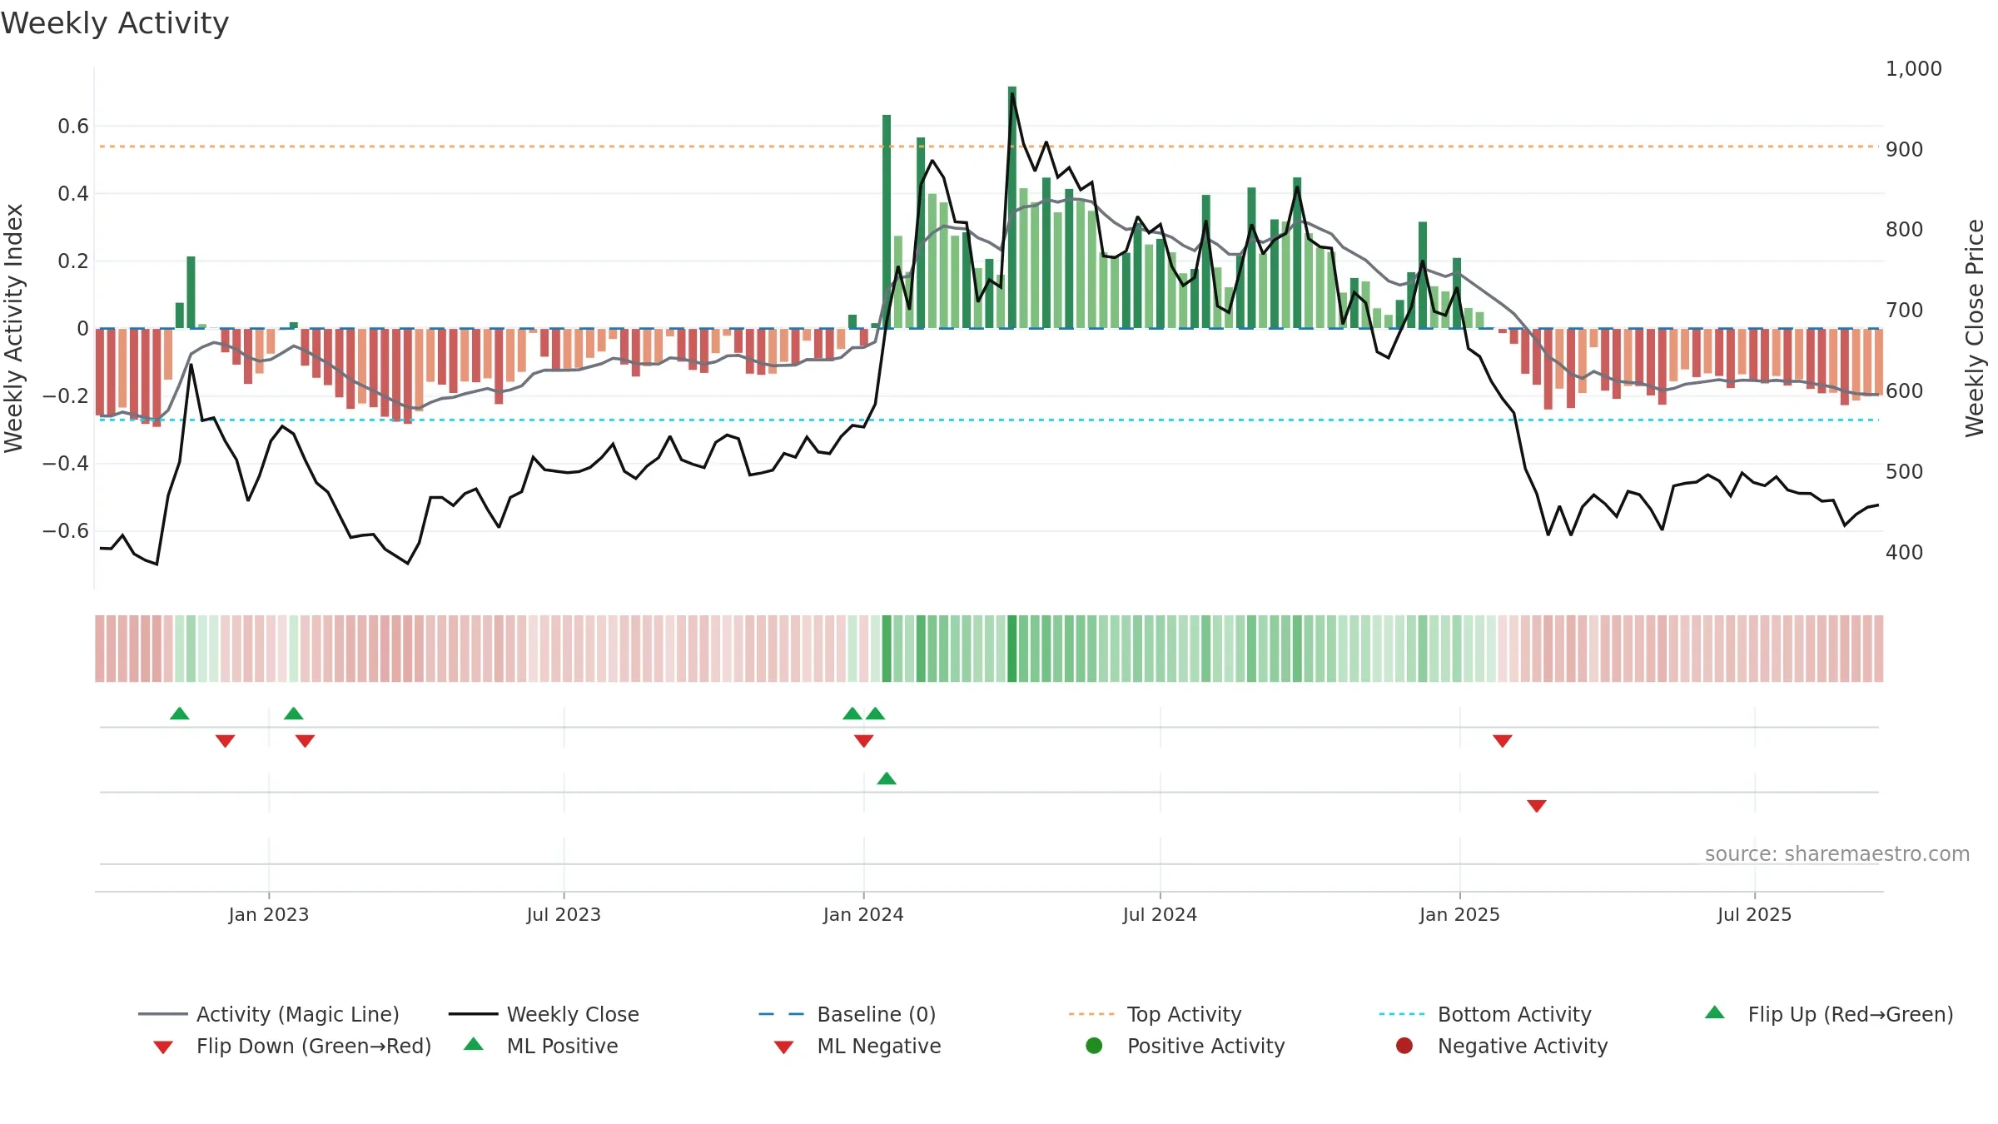Click the Jan 2024 axis label

[x=863, y=915]
